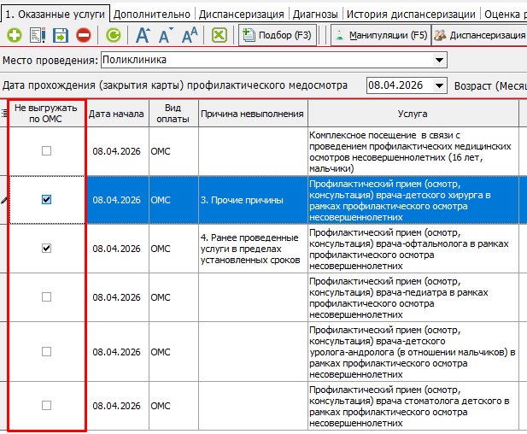Click the red delete record icon
This screenshot has height=434, width=527.
point(83,35)
